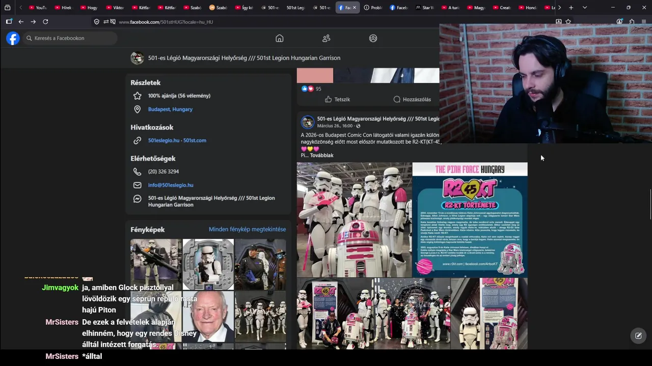Click the Messenger icon beside page name contact
652x366 pixels.
click(x=137, y=199)
